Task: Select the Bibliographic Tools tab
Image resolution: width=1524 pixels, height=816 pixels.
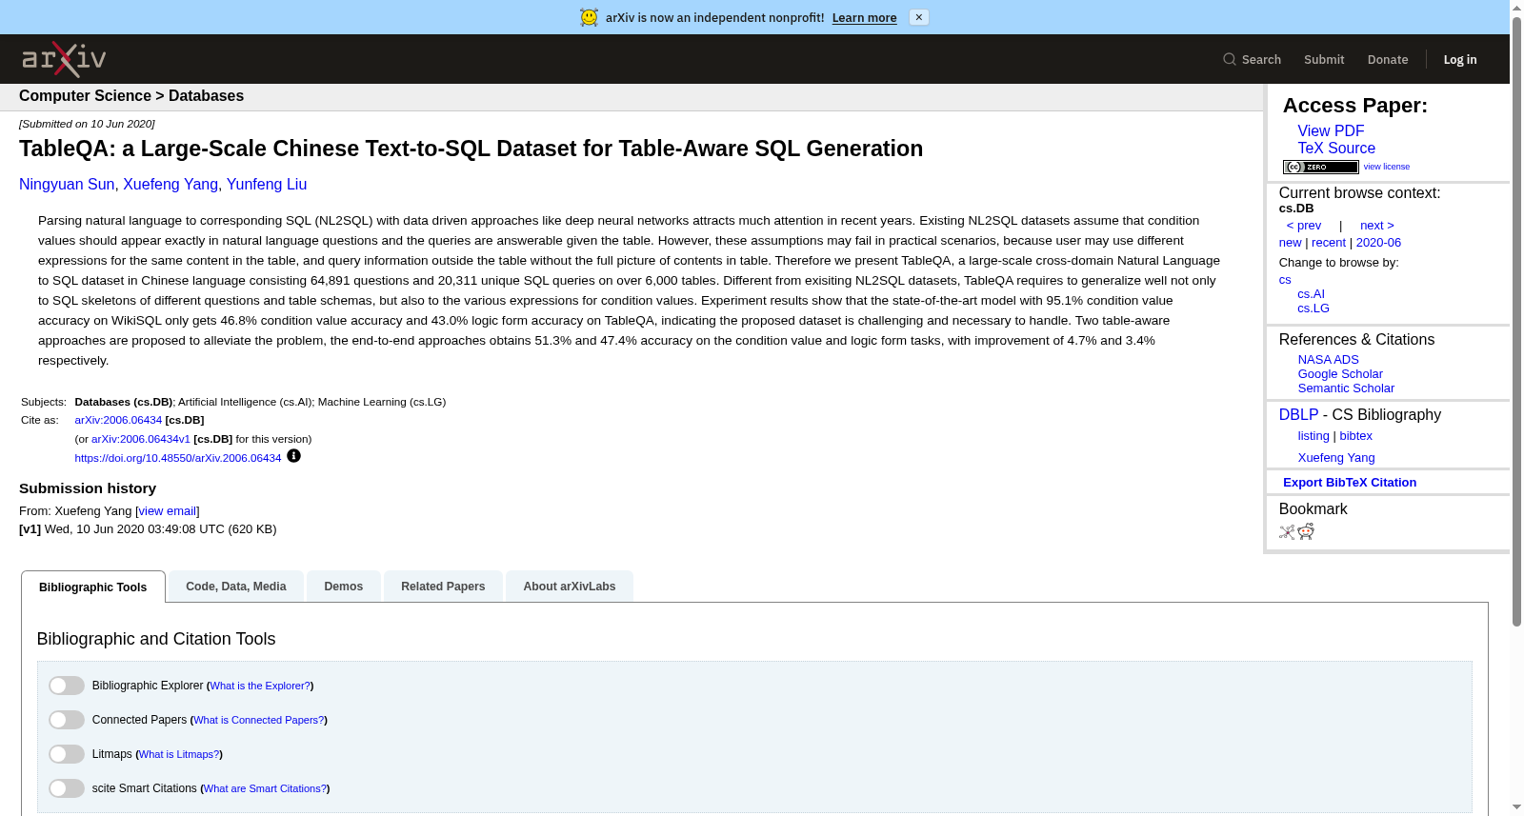Action: pos(93,587)
